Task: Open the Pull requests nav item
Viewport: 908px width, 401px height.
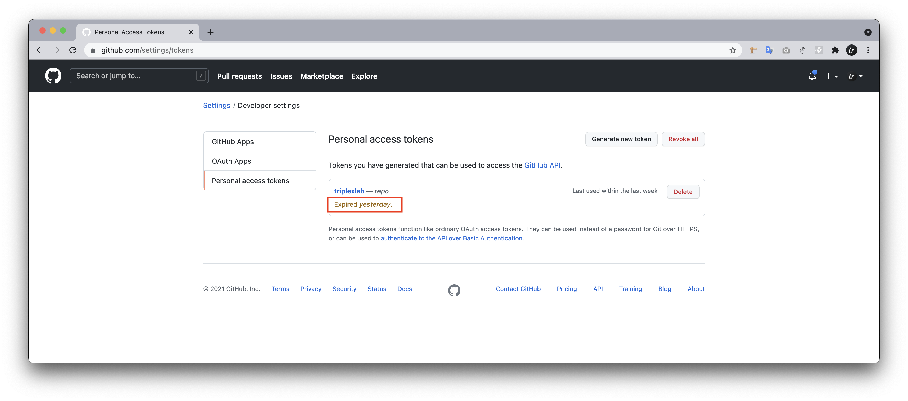Action: 239,76
